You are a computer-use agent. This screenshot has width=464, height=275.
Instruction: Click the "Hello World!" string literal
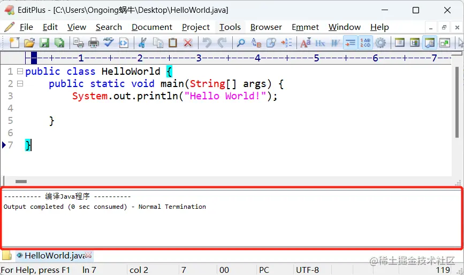tap(225, 96)
